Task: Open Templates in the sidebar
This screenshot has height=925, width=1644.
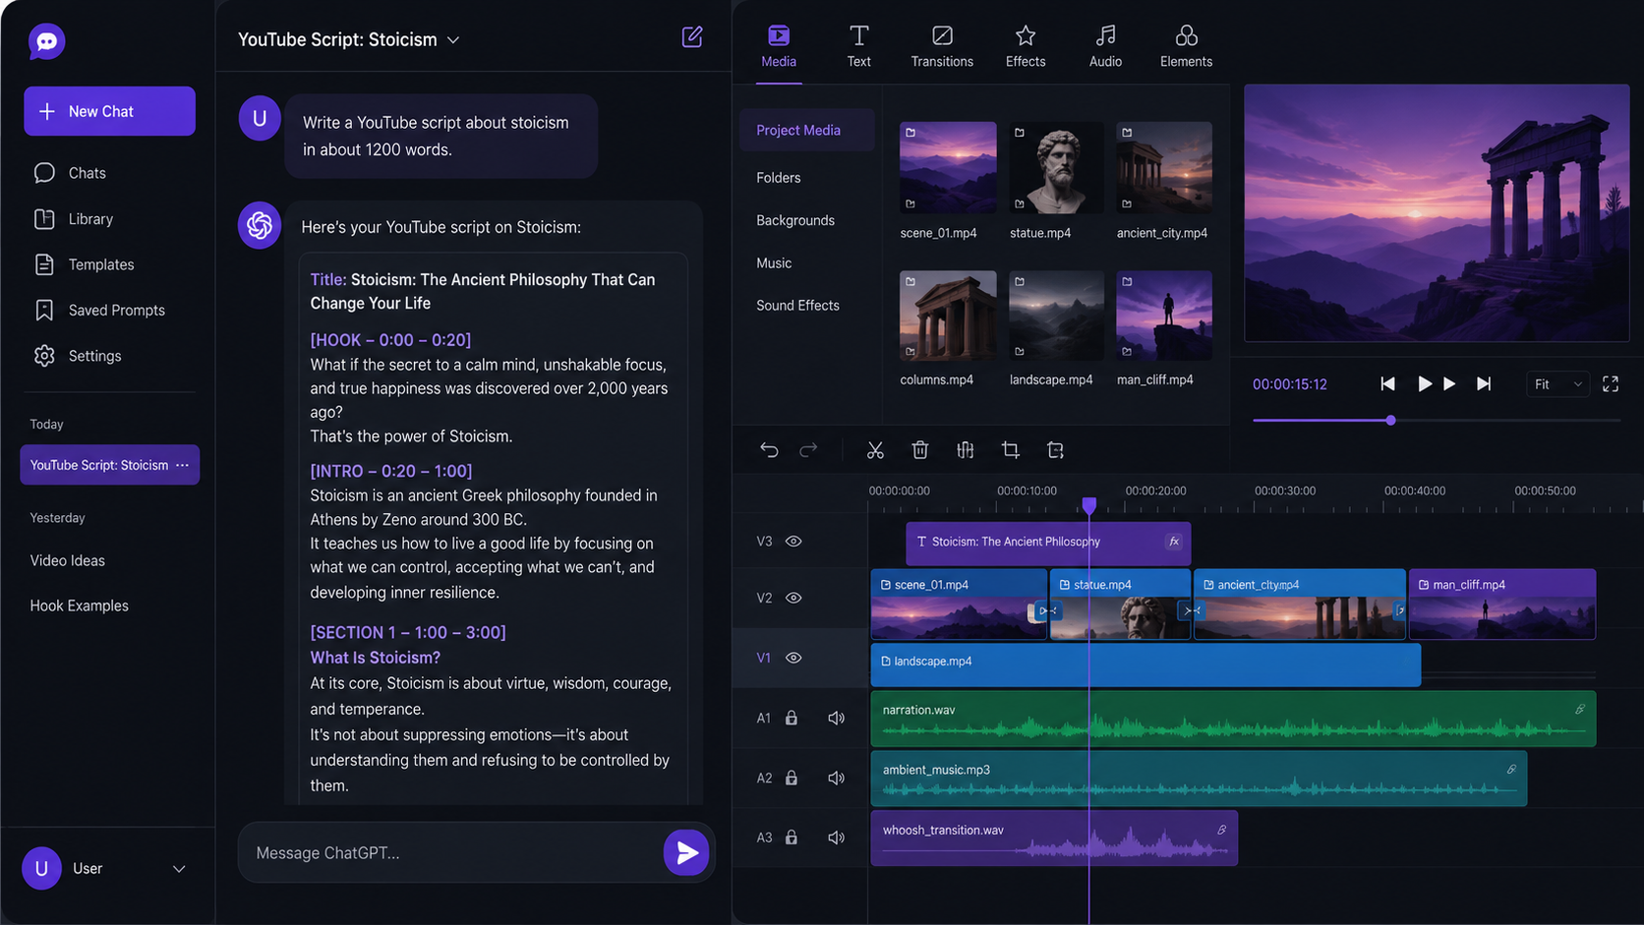Action: coord(84,264)
